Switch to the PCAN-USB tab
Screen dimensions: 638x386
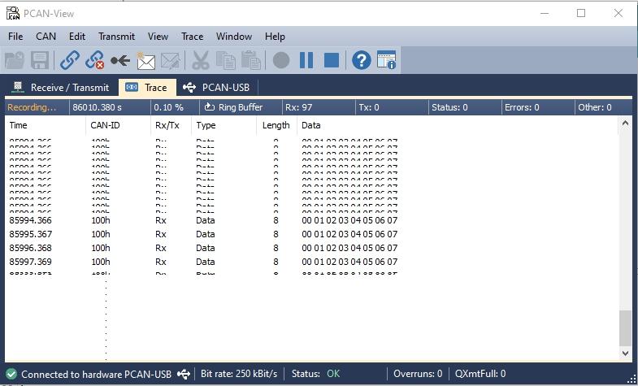pyautogui.click(x=217, y=88)
